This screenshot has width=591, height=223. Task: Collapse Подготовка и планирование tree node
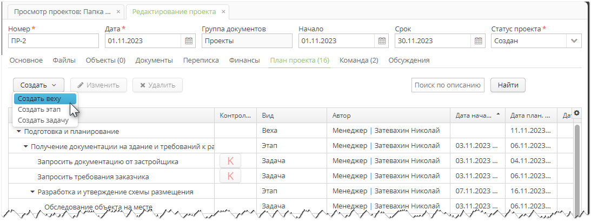coord(18,131)
